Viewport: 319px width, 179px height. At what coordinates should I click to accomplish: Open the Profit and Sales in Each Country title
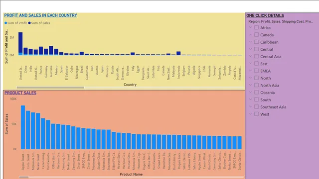(40, 15)
